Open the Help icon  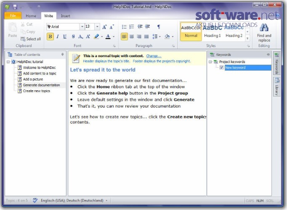(x=277, y=15)
